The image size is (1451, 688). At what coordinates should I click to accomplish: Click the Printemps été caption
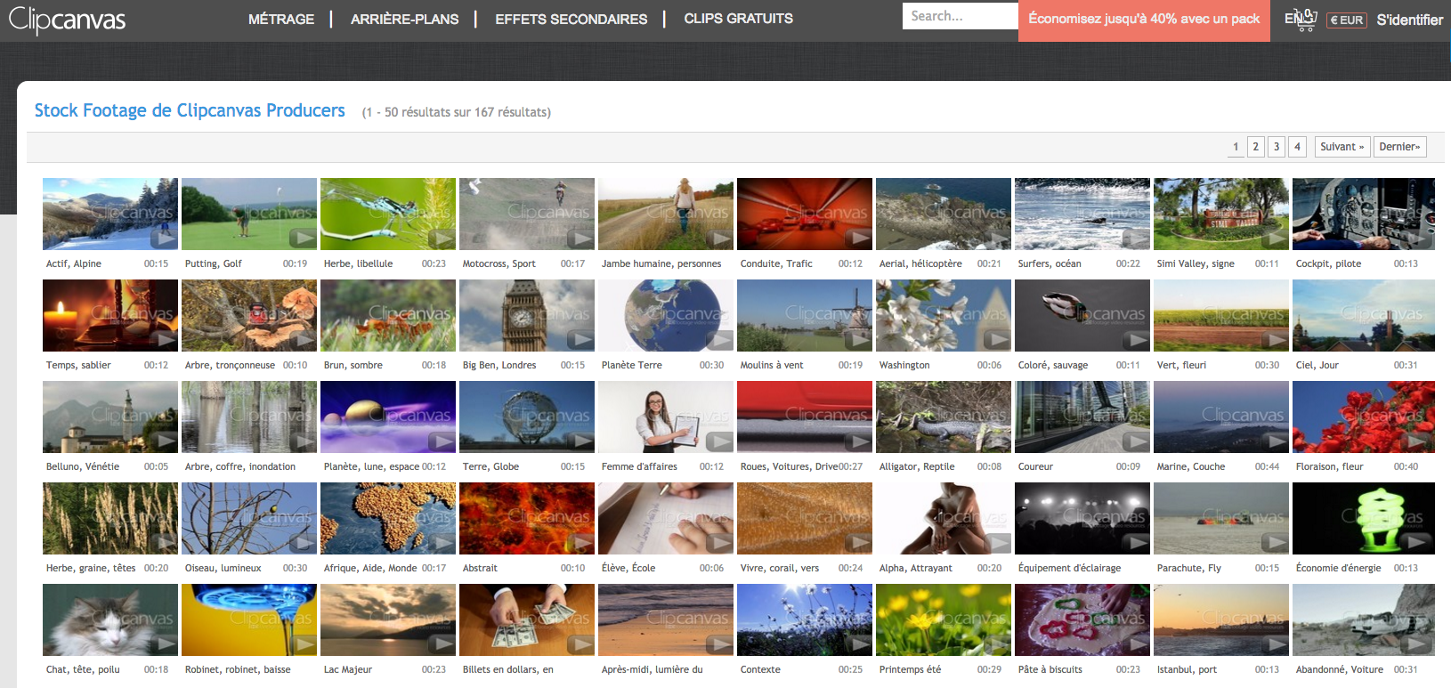point(910,669)
